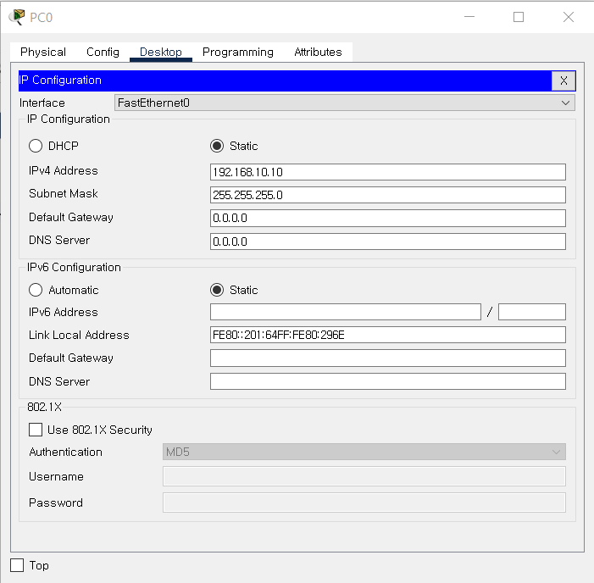Toggle the Top checkbox
Viewport: 594px width, 583px height.
click(x=17, y=565)
